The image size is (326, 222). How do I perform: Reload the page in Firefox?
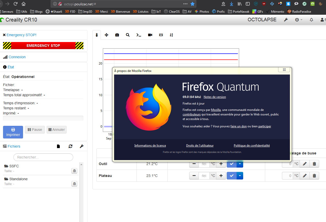click(x=15, y=4)
